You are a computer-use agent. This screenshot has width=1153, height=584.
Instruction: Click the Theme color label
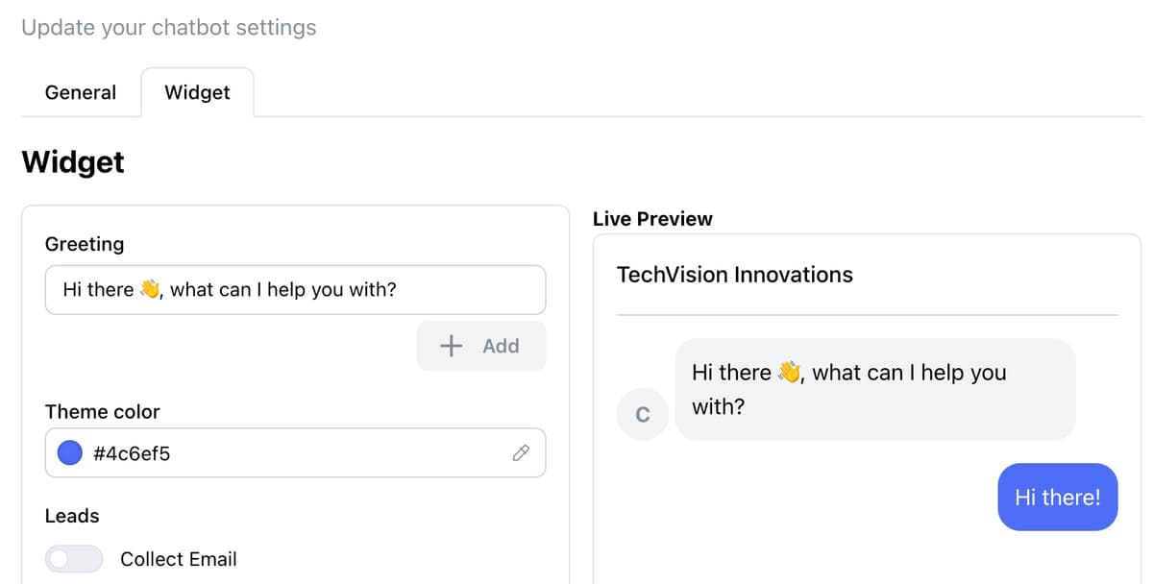click(x=103, y=412)
